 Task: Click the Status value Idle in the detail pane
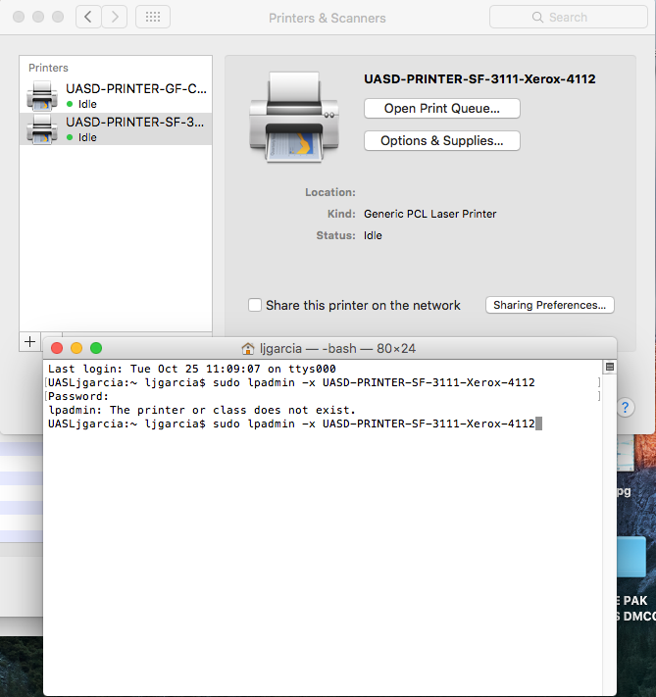click(x=373, y=235)
